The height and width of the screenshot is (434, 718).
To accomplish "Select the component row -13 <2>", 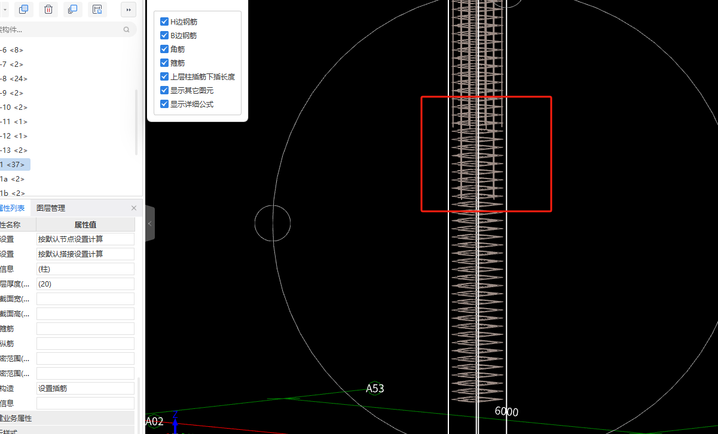I will click(14, 150).
